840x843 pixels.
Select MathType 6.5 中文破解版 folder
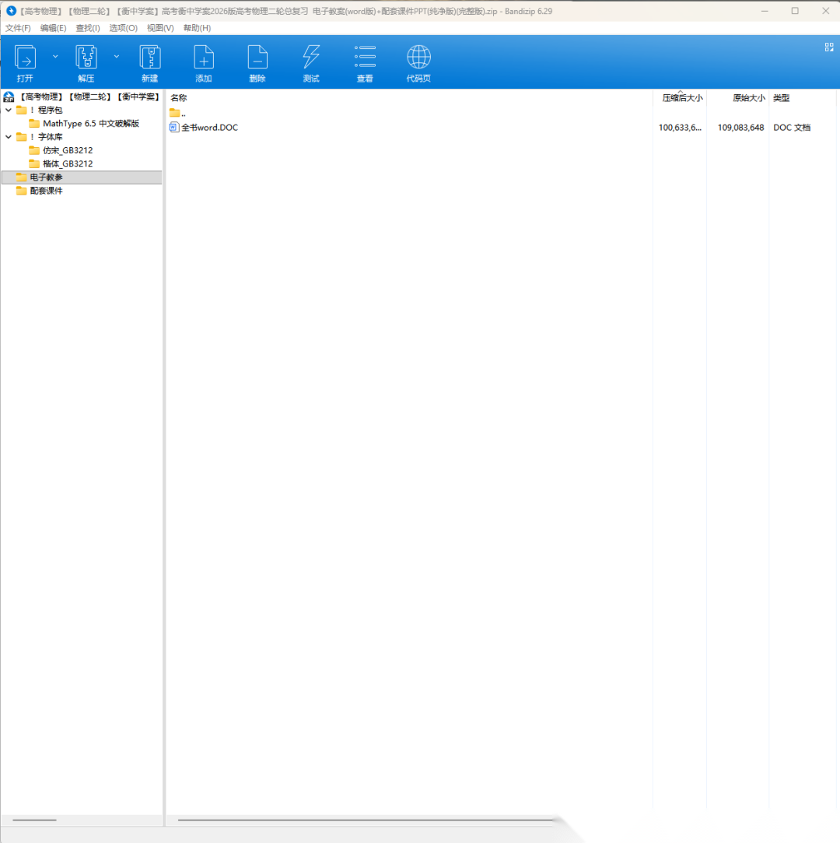[x=90, y=124]
